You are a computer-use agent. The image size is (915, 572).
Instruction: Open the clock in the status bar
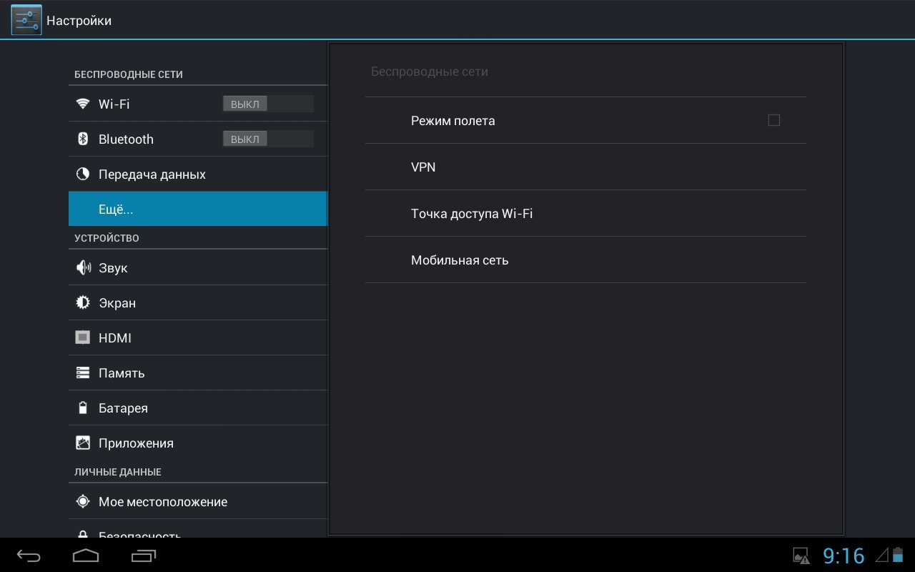tap(844, 556)
